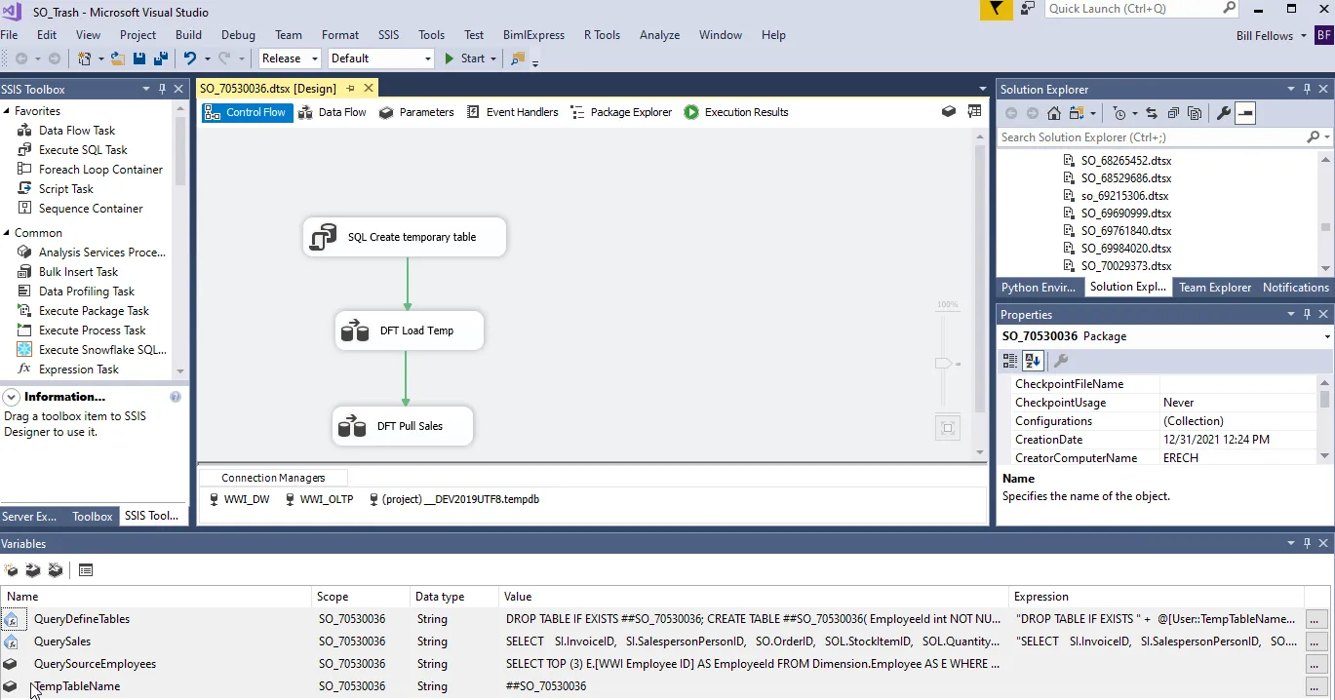Undo the last action
Viewport: 1335px width, 700px height.
coord(190,58)
